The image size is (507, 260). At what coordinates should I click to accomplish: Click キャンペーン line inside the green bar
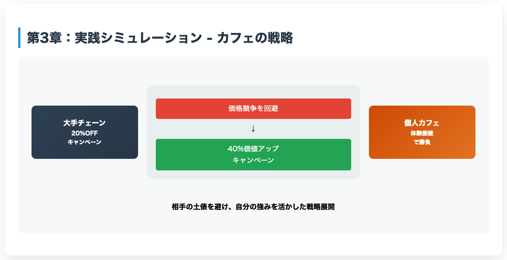(x=253, y=160)
